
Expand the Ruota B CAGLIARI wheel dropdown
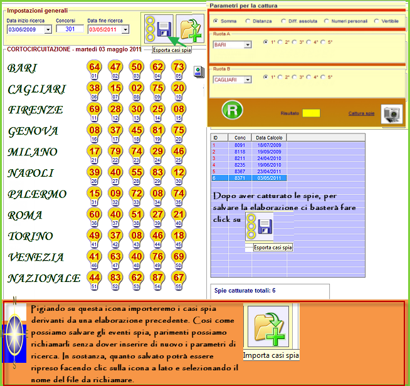tap(248, 80)
